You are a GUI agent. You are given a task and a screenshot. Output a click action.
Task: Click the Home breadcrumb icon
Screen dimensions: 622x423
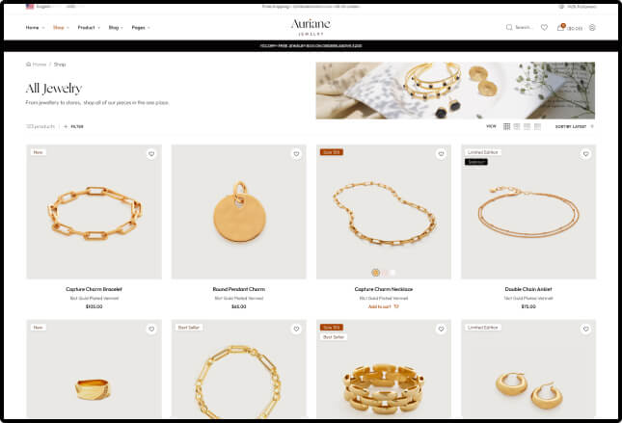(28, 65)
